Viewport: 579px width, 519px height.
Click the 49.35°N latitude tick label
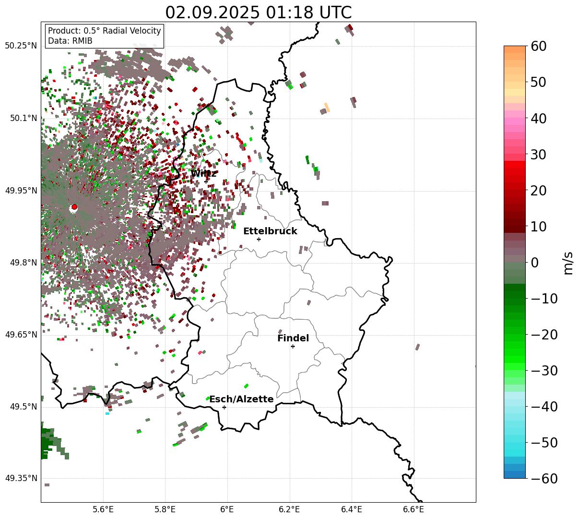[21, 478]
